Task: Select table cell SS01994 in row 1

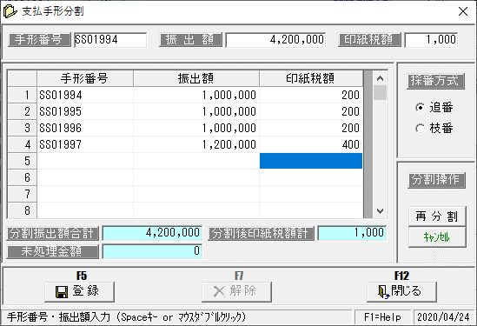Action: [x=85, y=95]
